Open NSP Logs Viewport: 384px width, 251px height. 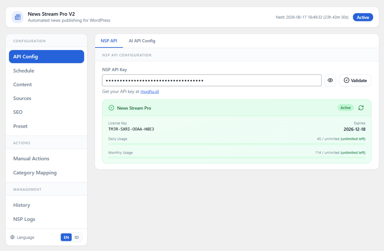(x=47, y=219)
